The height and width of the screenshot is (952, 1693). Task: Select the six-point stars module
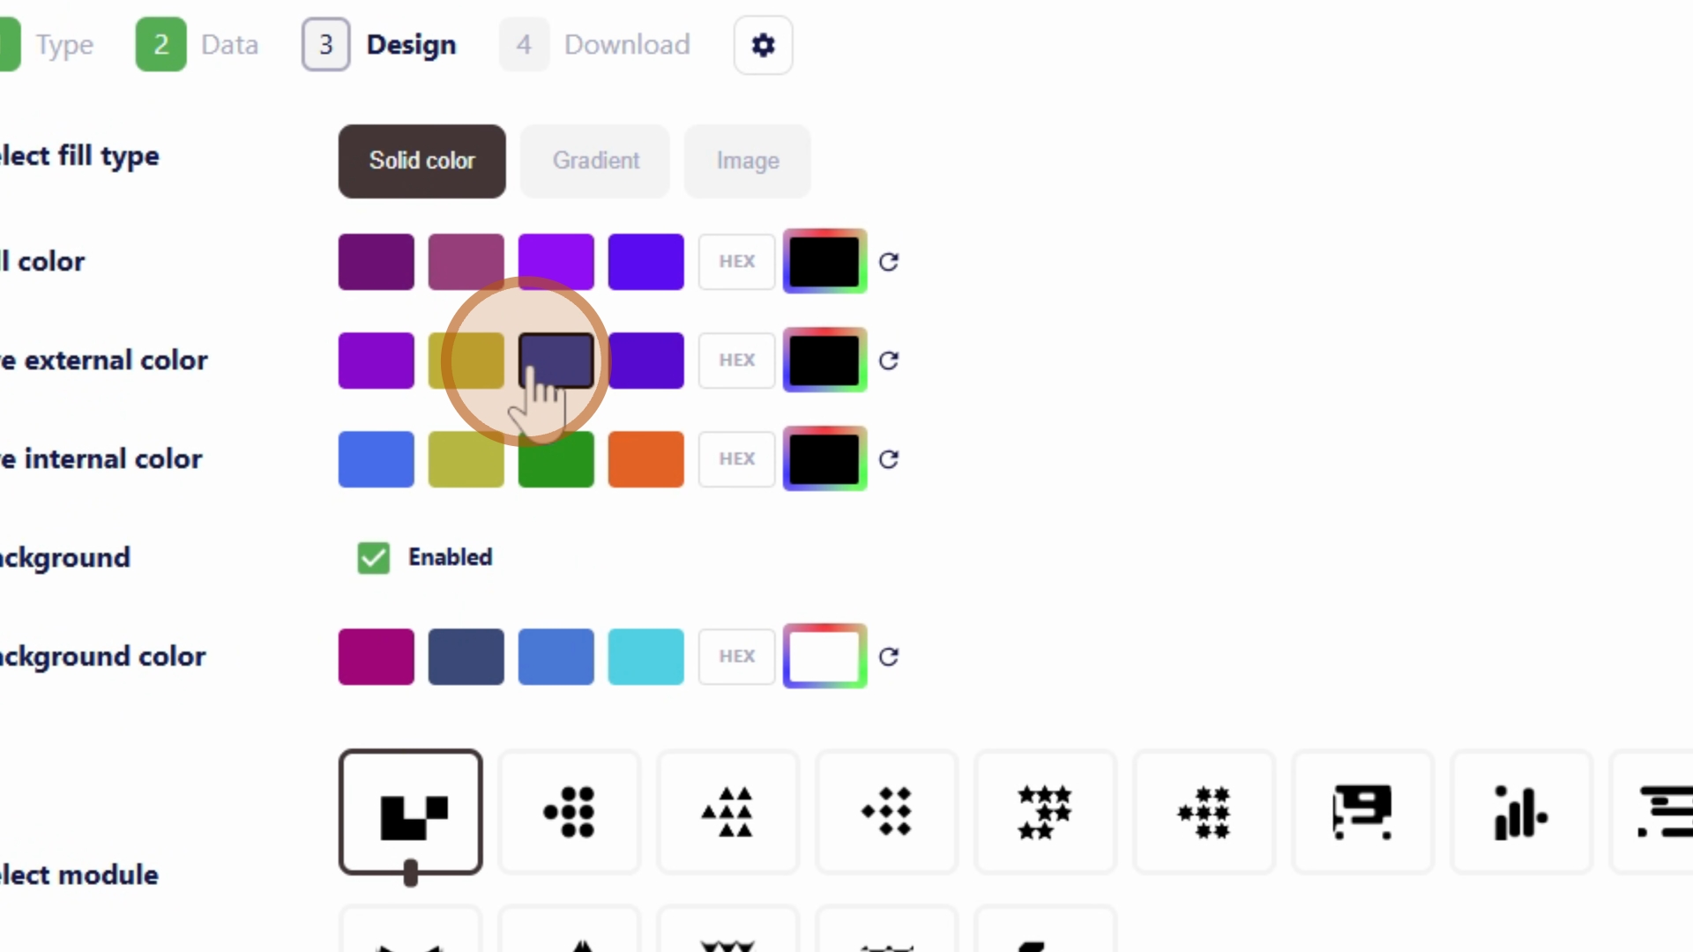point(1204,812)
